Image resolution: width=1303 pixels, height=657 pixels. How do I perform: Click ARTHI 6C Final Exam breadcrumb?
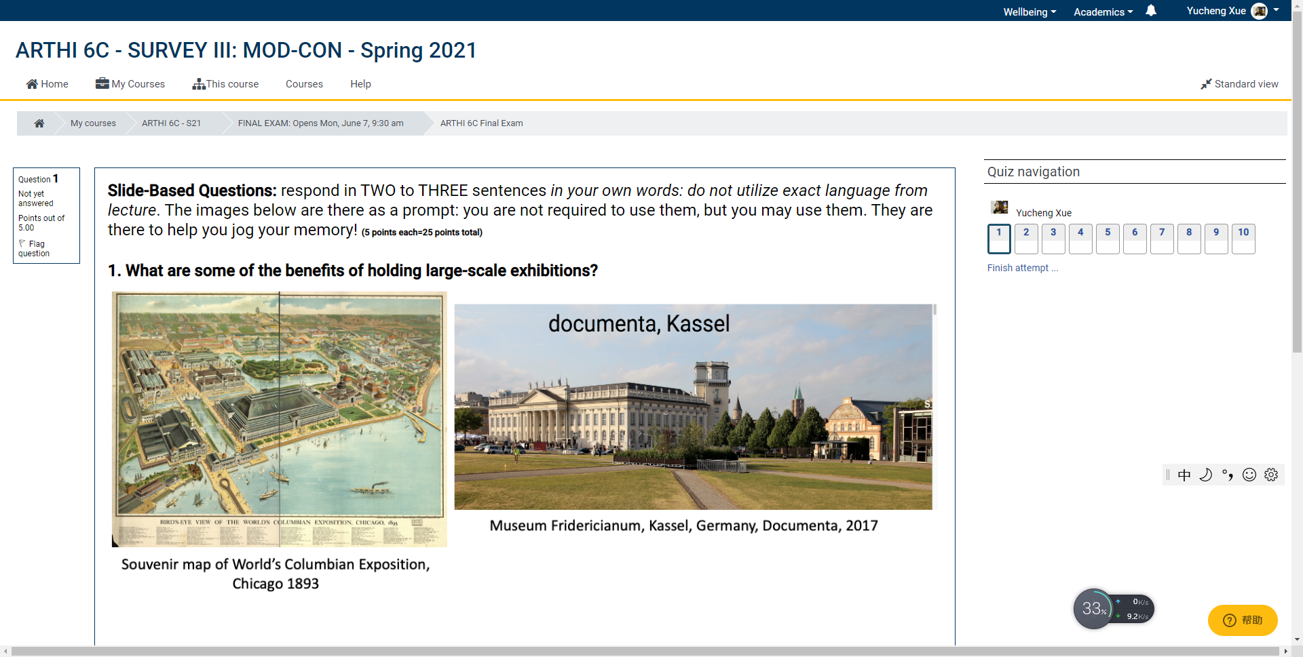coord(481,123)
